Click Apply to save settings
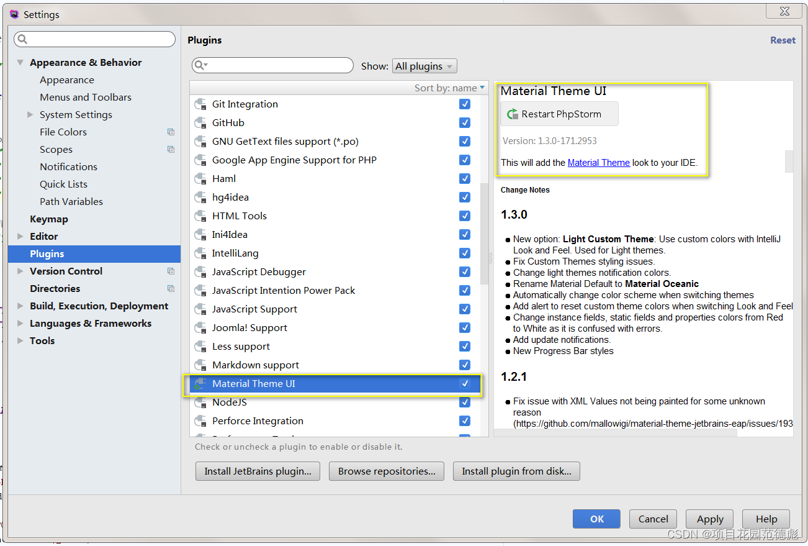This screenshot has height=546, width=808. coord(710,519)
